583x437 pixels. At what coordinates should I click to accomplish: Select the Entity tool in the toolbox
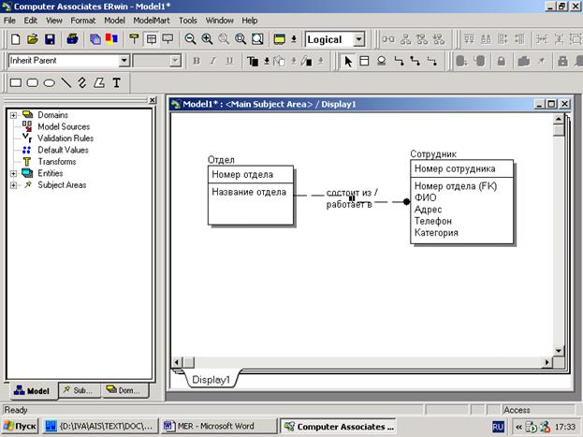click(366, 61)
